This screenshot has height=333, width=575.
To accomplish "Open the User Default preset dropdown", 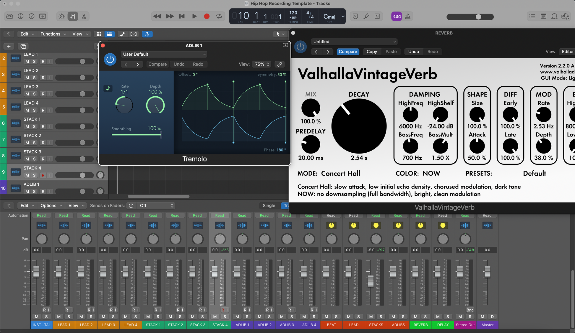I will pyautogui.click(x=164, y=54).
